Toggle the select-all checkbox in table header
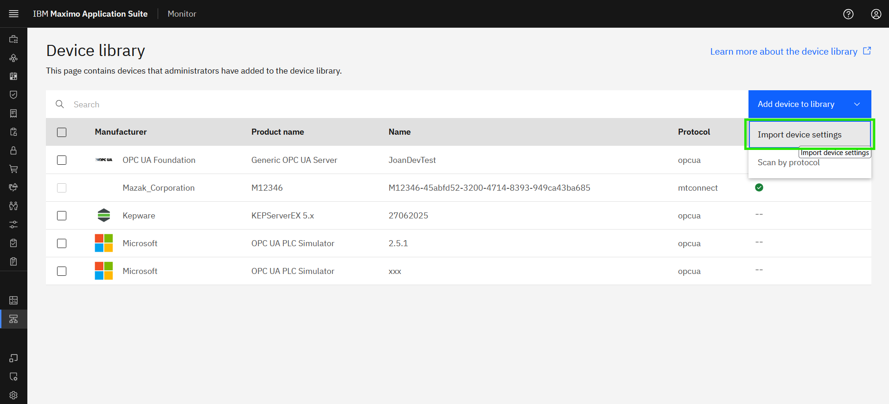Viewport: 889px width, 404px height. point(62,132)
